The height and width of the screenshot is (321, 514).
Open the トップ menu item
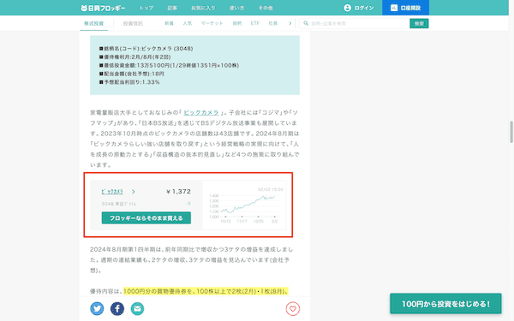tap(146, 8)
